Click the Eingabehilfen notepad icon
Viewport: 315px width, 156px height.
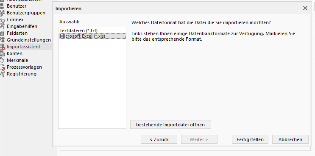(2, 26)
